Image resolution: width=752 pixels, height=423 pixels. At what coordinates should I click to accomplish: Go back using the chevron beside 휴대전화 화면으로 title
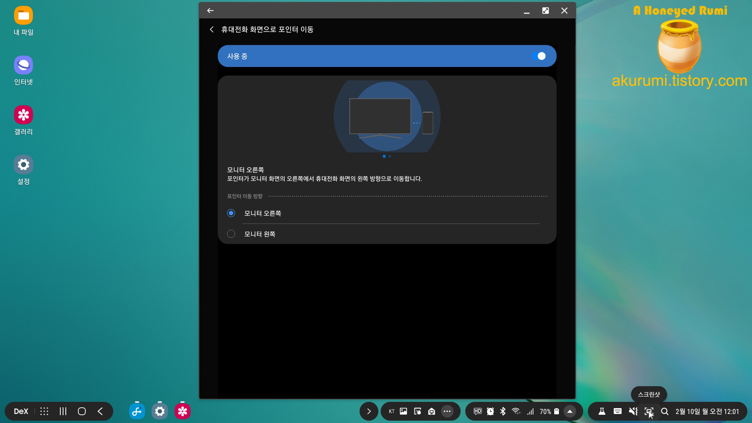tap(211, 29)
